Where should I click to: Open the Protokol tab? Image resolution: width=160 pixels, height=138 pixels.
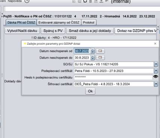89,22
